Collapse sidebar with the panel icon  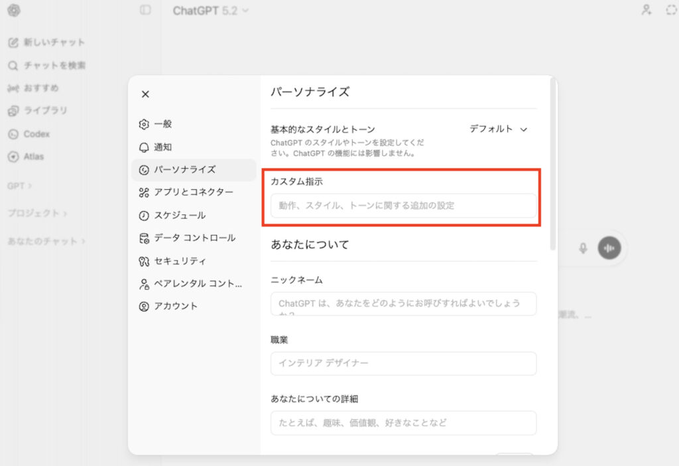(x=145, y=11)
